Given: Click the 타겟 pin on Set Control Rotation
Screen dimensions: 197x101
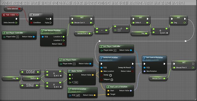Looking at the screenshot, I should tap(145, 68).
